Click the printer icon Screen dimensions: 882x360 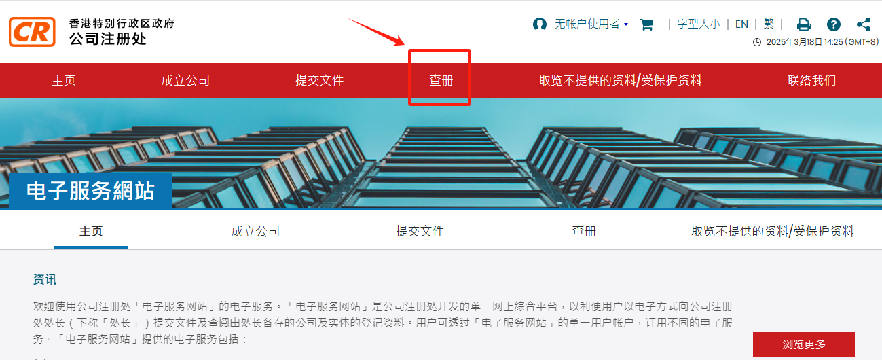click(x=804, y=24)
